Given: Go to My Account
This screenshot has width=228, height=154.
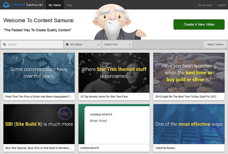Looking at the screenshot, I should tap(205, 5).
